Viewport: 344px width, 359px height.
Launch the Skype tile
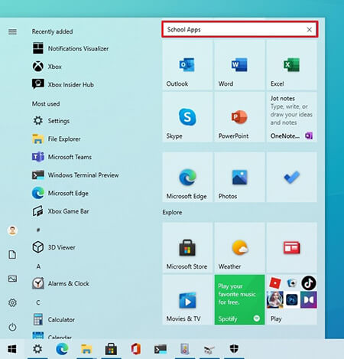(x=187, y=117)
